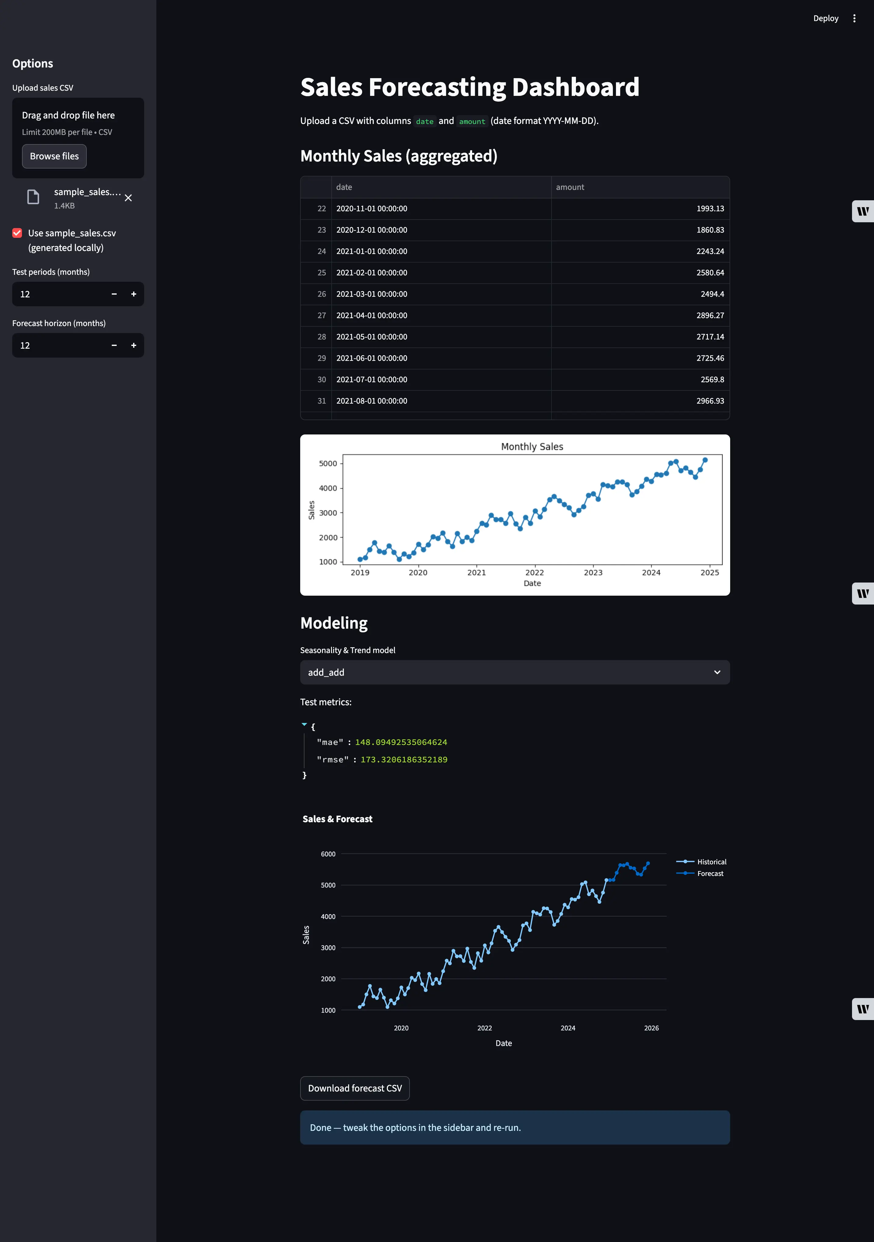Open the three-dot overflow menu
874x1242 pixels.
click(x=854, y=18)
